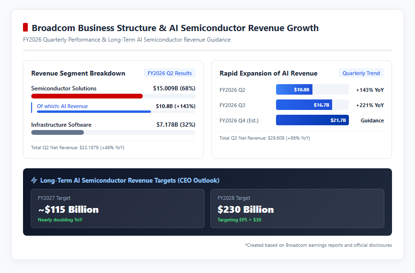
Task: Click the $21.7B bar for FY2026 Q4
Action: (312, 120)
